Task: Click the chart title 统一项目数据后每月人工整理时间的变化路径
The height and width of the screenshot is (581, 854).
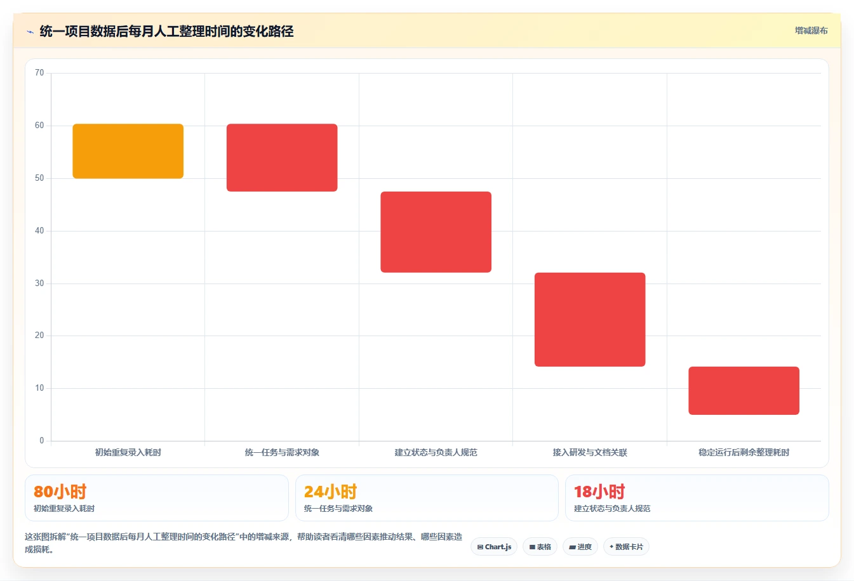Action: tap(166, 32)
